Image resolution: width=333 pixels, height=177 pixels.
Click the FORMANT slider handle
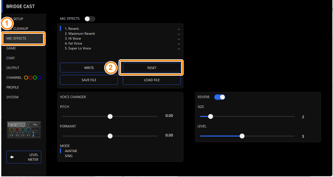[110, 136]
